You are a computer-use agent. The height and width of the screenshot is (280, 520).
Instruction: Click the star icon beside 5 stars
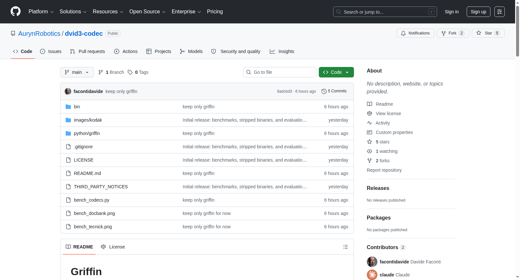tap(370, 142)
